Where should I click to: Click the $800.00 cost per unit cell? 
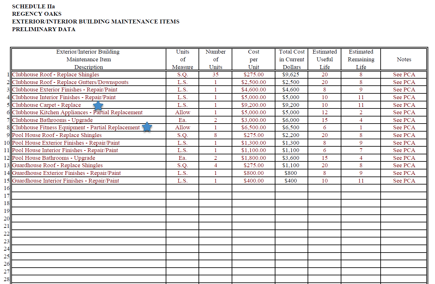[254, 173]
